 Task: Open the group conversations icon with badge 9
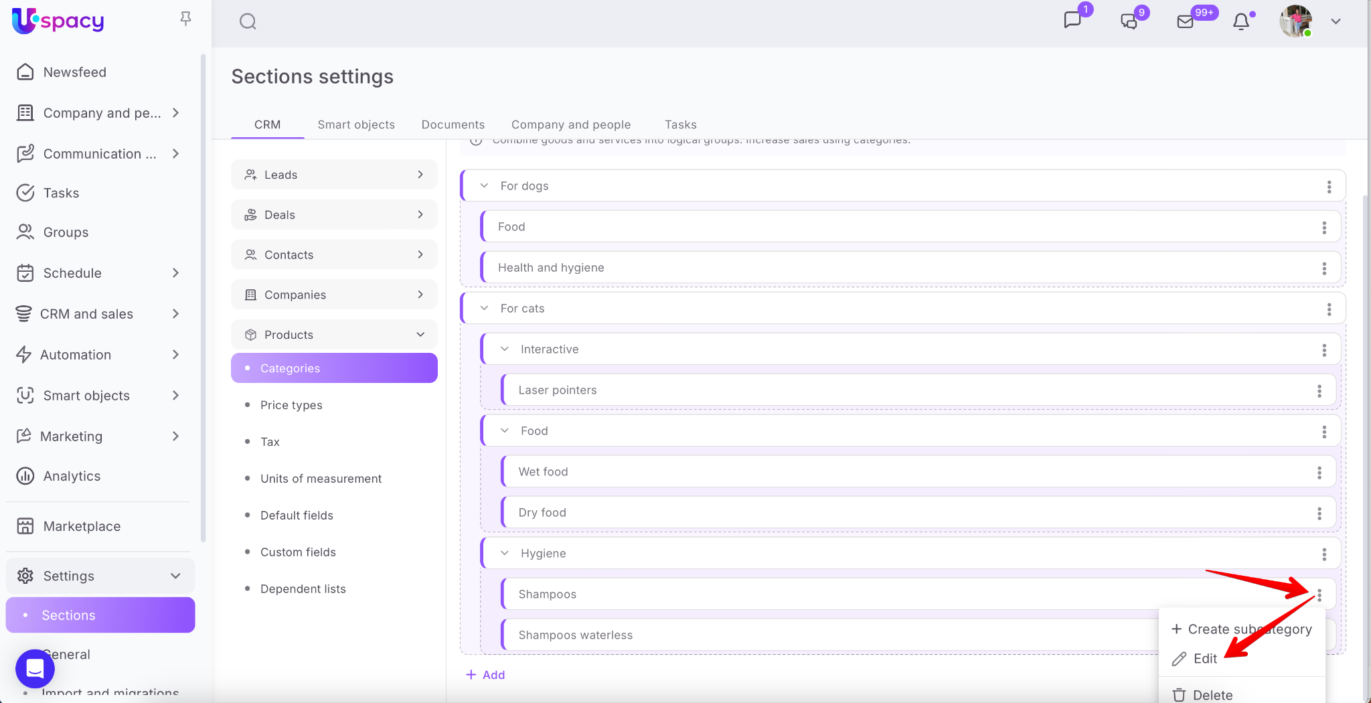click(1129, 21)
